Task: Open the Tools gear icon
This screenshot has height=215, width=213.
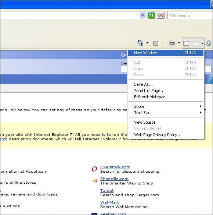Action: coord(209,43)
